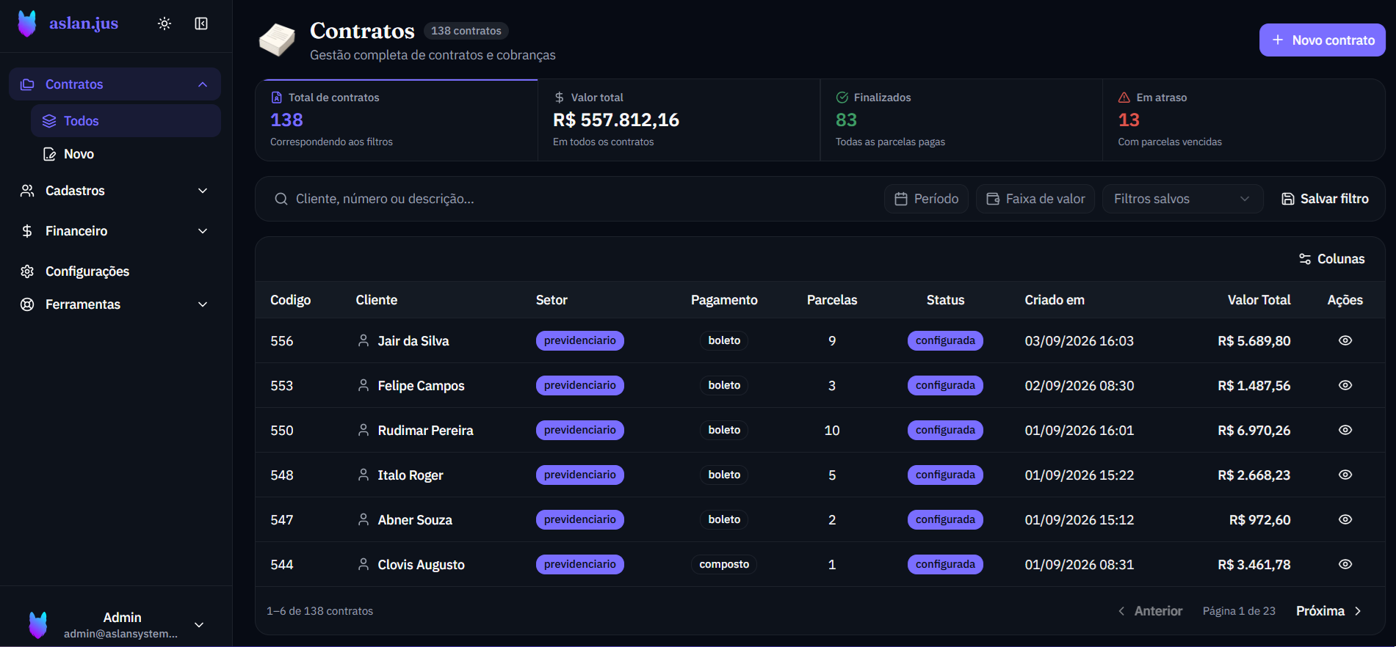Collapse the sidebar panel icon

coord(201,23)
